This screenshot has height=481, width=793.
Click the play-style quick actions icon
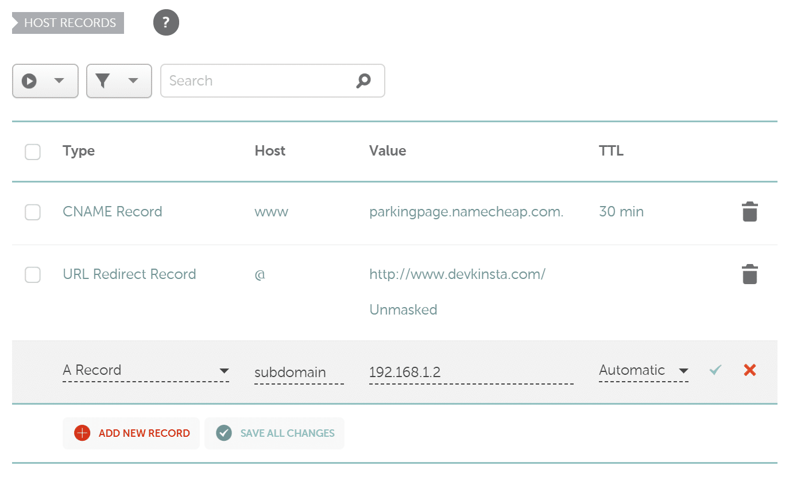[29, 80]
